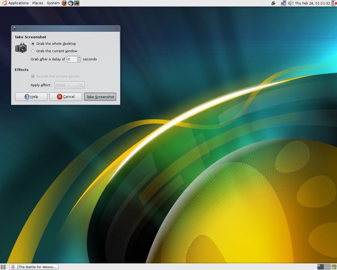Click the Show Desktop icon
The image size is (337, 270).
(3, 267)
